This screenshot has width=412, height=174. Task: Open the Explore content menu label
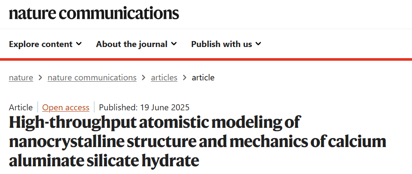coord(41,44)
